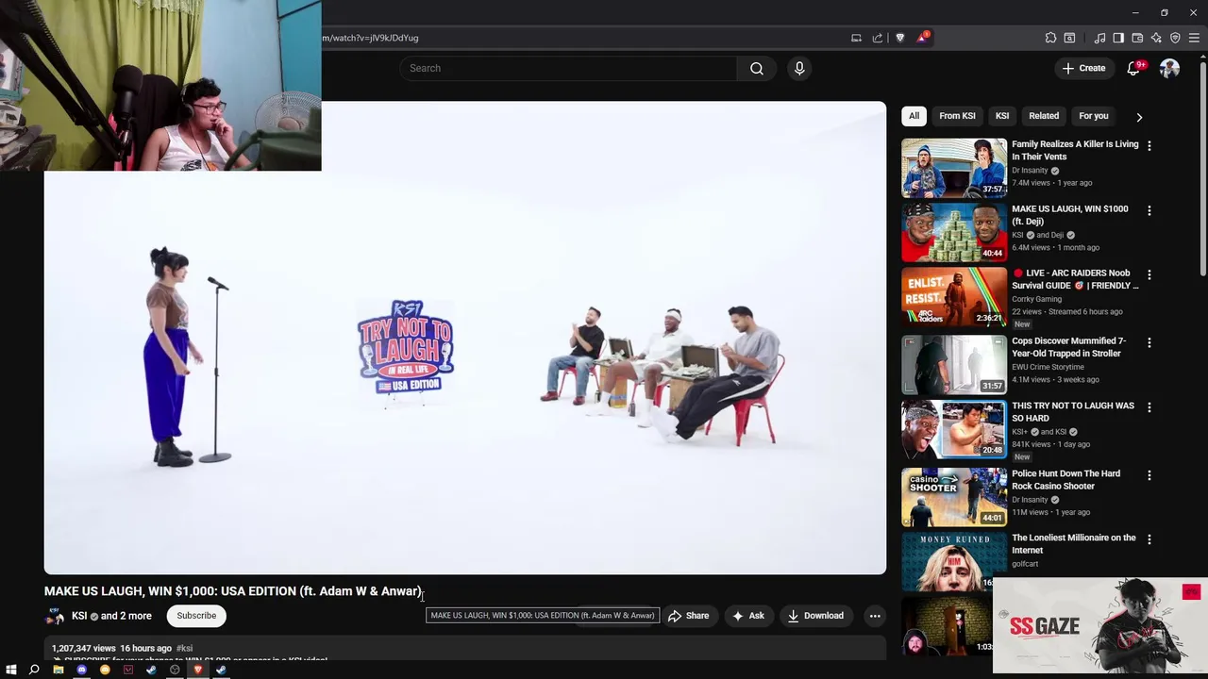Toggle the browser sidebar panel icon
The height and width of the screenshot is (679, 1208).
(1118, 38)
